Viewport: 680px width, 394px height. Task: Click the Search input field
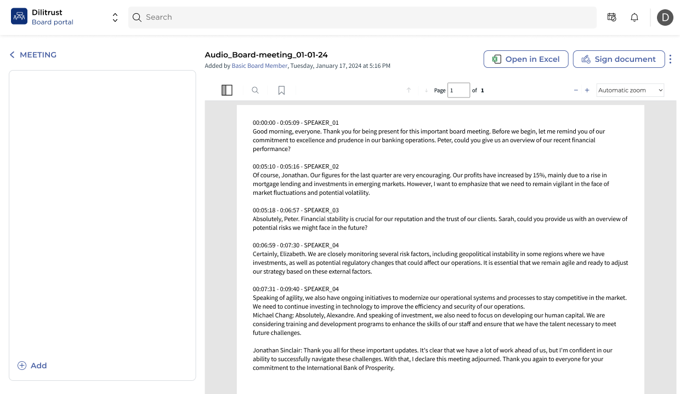click(362, 18)
